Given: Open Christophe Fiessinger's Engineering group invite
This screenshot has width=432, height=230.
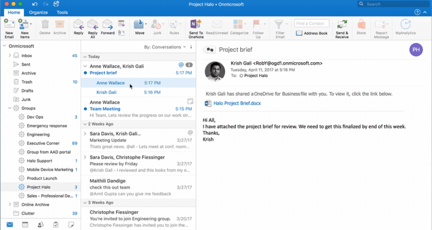Looking at the screenshot, I should tap(138, 218).
